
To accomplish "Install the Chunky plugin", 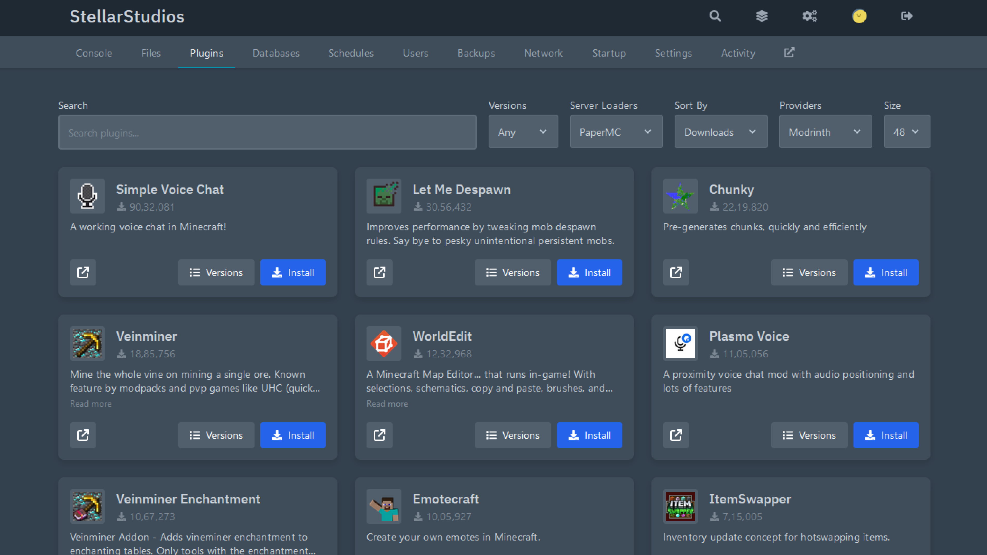I will click(x=886, y=272).
